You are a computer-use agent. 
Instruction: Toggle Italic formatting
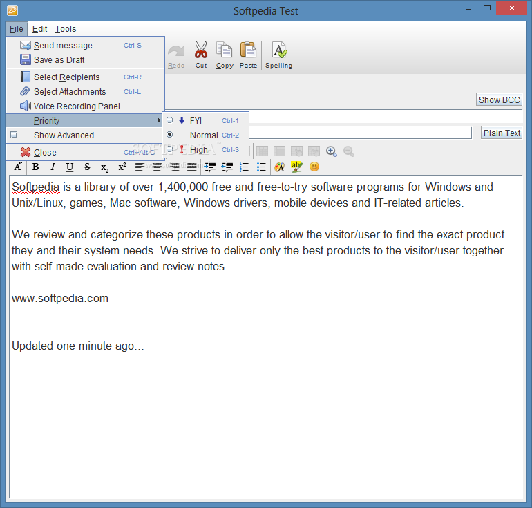click(x=53, y=167)
